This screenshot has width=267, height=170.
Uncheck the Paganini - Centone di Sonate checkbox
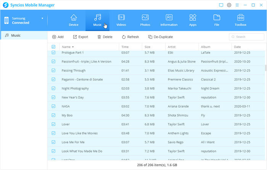(x=53, y=79)
